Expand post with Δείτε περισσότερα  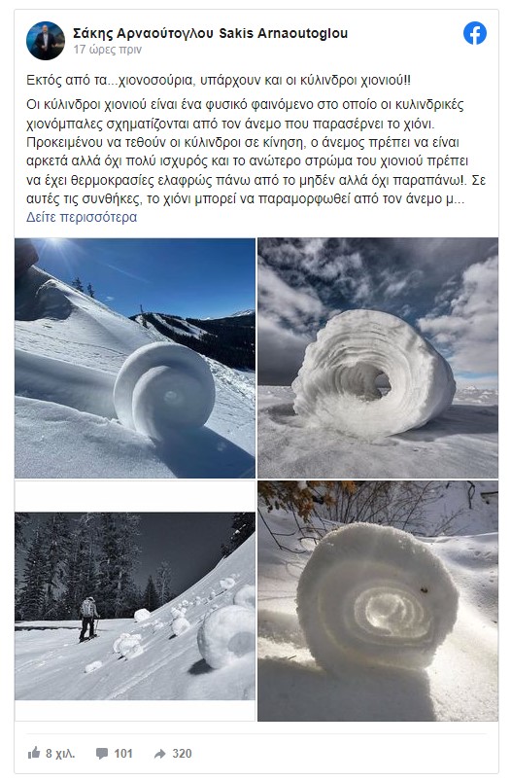pyautogui.click(x=82, y=217)
